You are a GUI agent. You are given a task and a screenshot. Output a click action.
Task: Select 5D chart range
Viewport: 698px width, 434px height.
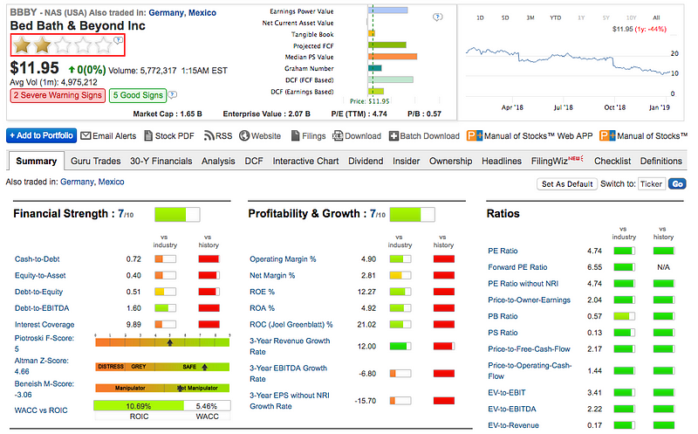point(505,17)
